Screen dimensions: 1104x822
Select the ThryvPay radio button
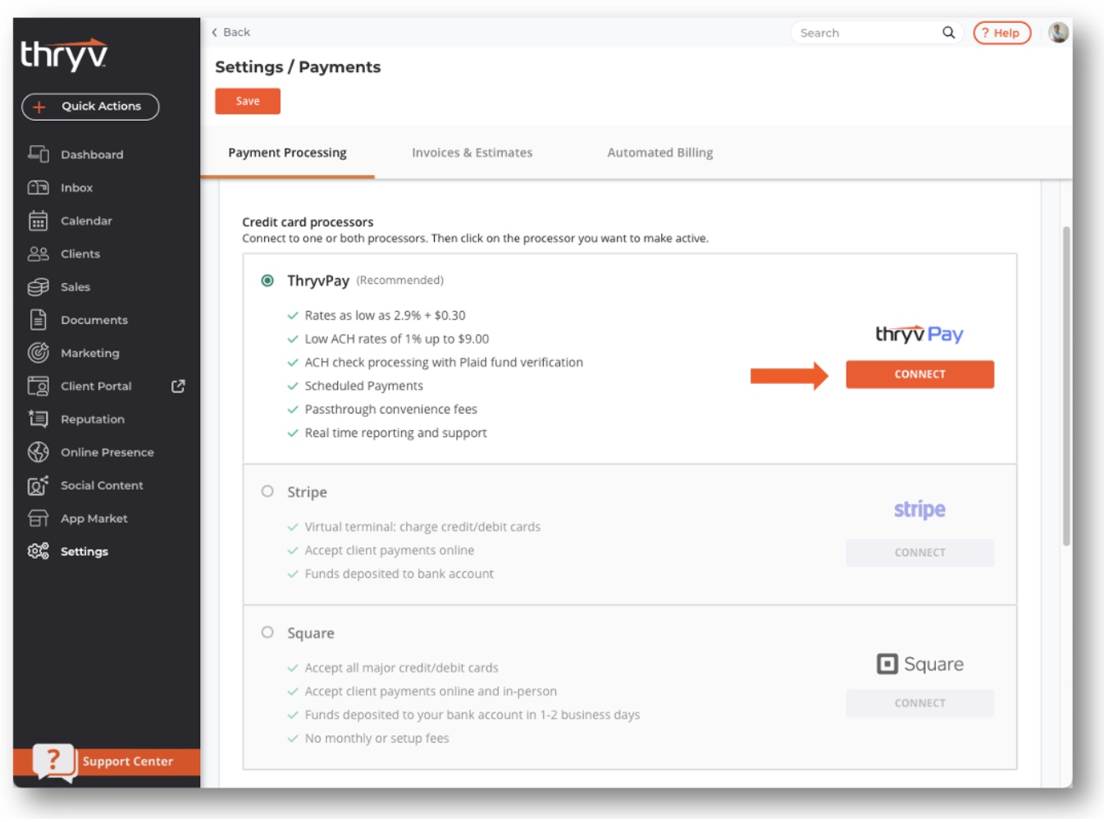[267, 281]
